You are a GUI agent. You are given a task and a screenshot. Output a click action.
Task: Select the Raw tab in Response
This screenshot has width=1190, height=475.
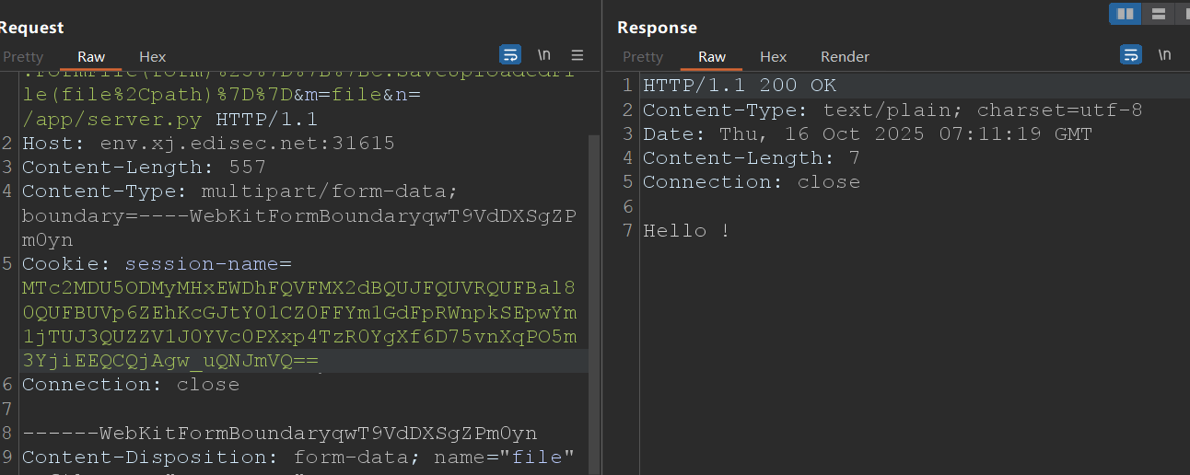click(x=712, y=57)
